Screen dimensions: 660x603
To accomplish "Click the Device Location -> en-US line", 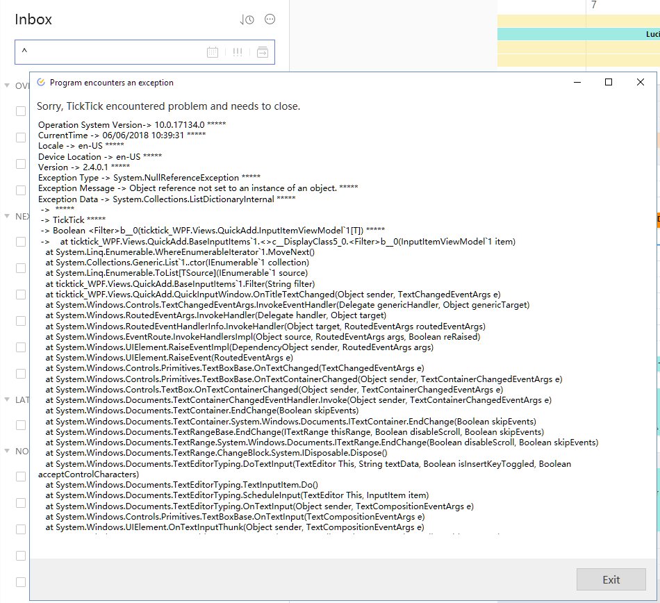I will [x=100, y=156].
